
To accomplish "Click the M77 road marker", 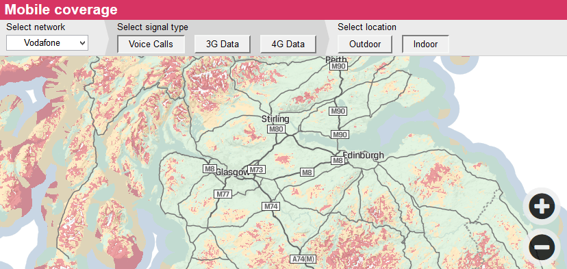I will pos(223,194).
